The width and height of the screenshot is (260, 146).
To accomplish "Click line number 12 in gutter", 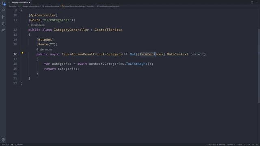I will 15,30.
